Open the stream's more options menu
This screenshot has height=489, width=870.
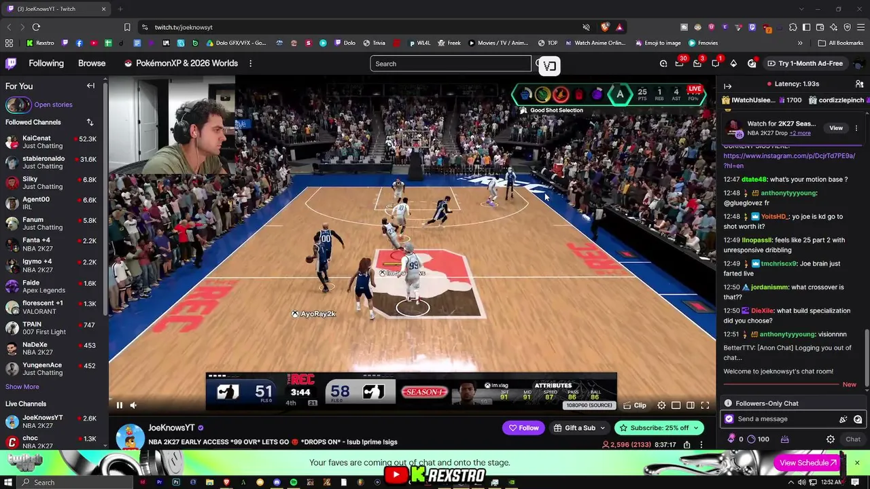coord(701,445)
